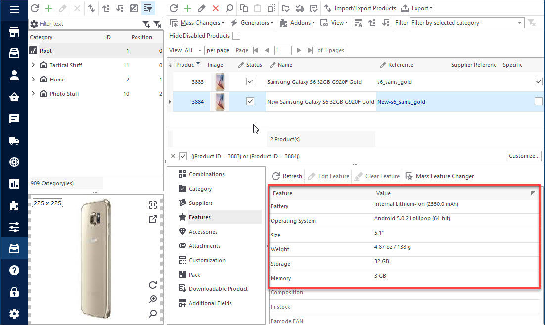Toggle the category filter toolbar icon
The image size is (545, 325).
click(x=148, y=8)
